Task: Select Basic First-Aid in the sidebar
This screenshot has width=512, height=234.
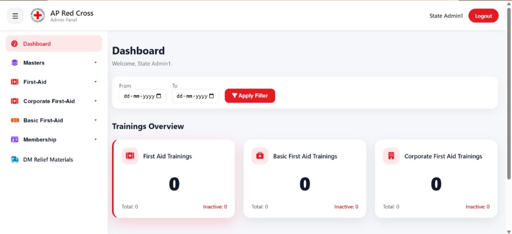Action: tap(54, 120)
